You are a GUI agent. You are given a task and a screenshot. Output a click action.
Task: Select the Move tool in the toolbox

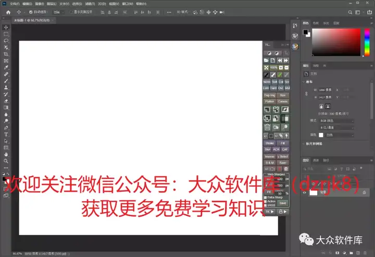6,27
